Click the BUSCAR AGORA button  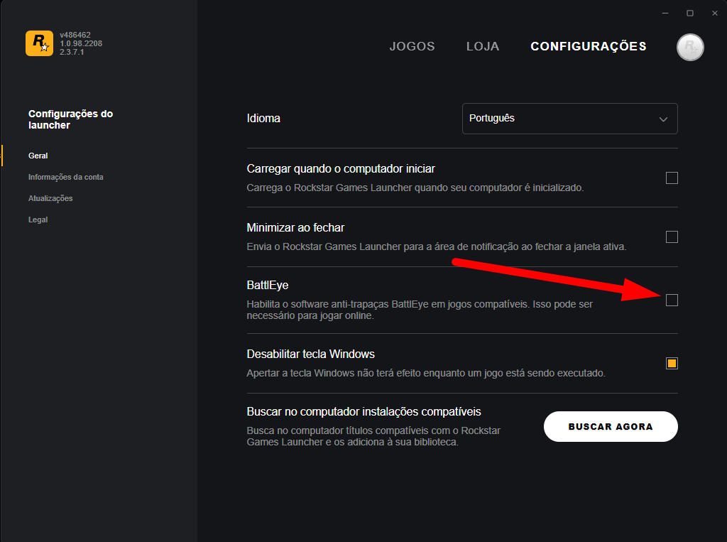coord(610,426)
